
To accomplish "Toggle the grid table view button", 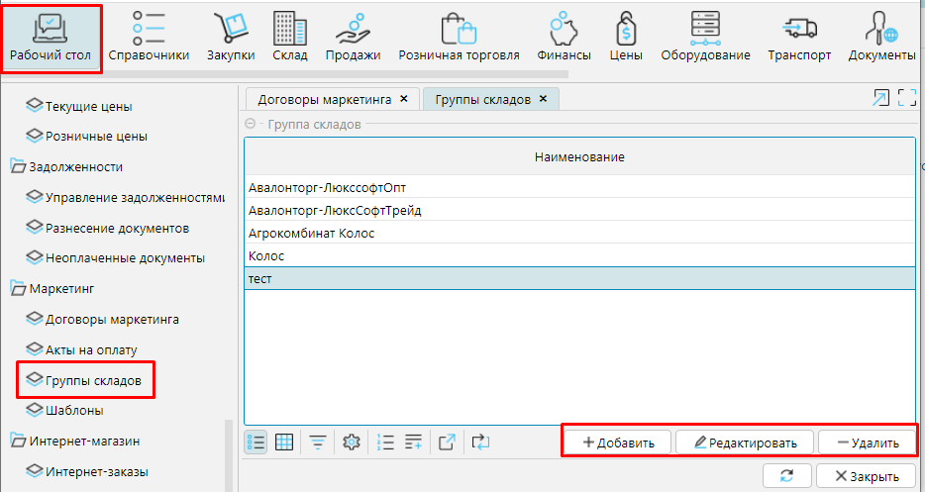I will click(284, 443).
